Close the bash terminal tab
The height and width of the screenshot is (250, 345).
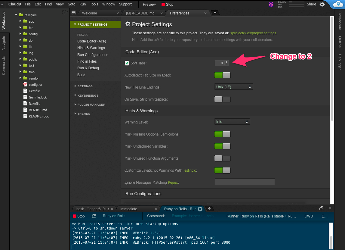pos(112,209)
